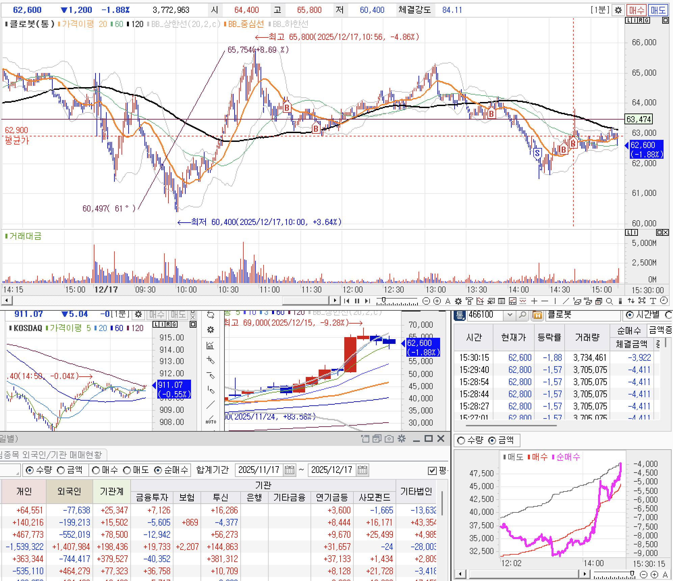Select 수량 radio above net-buy chart

[461, 440]
